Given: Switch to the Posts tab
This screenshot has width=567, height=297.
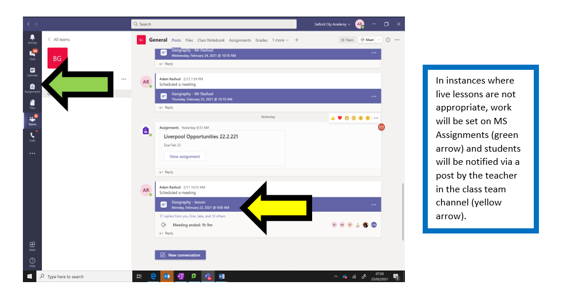Looking at the screenshot, I should coord(176,40).
